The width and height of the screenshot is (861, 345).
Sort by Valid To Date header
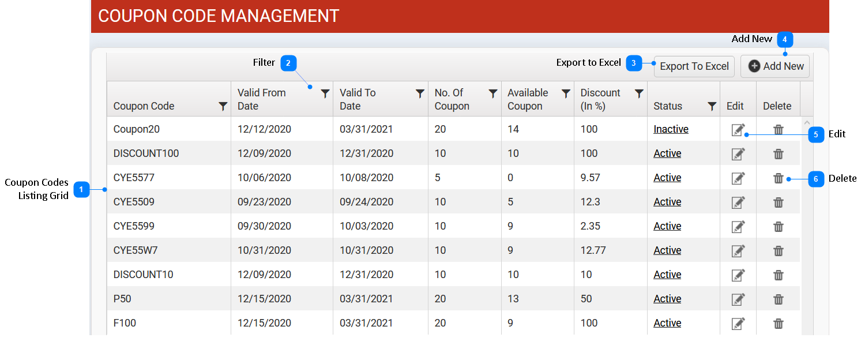click(x=358, y=99)
